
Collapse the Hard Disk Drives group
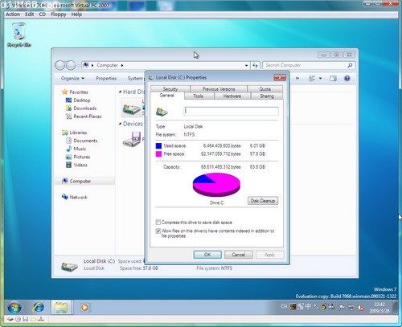click(120, 92)
